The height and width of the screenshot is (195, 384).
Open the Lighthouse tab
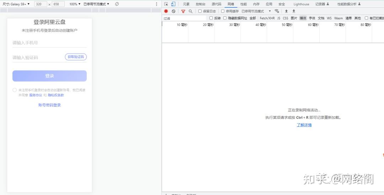301,4
